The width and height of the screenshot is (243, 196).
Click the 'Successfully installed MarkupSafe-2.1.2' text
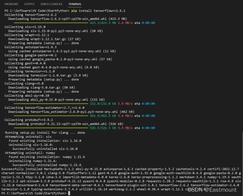click(38, 169)
